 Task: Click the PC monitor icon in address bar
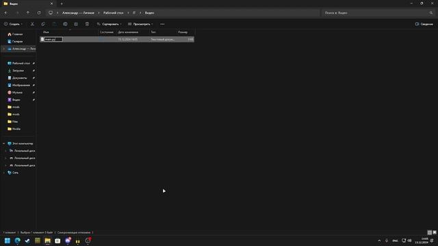[x=51, y=13]
